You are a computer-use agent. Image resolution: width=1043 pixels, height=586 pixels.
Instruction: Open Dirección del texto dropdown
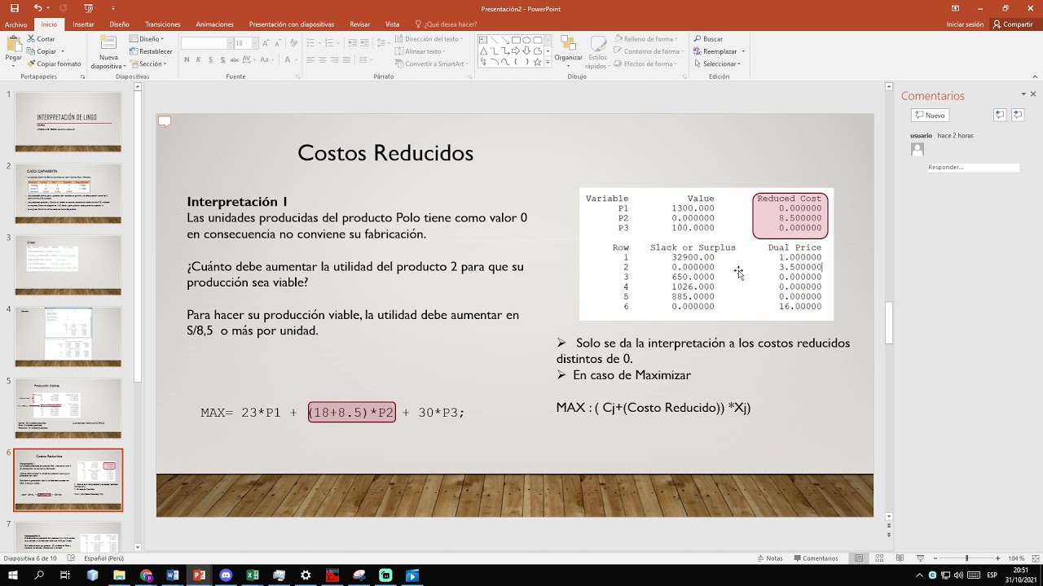pos(430,39)
